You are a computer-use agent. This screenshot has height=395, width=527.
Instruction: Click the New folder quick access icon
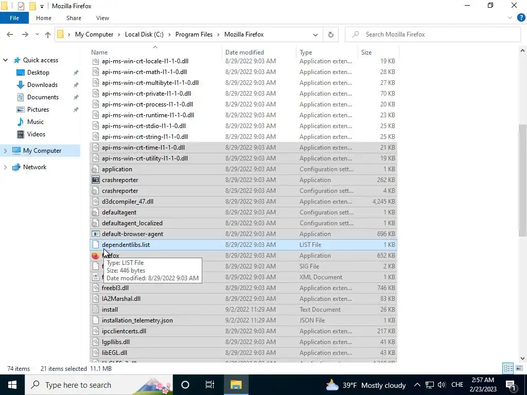click(32, 6)
